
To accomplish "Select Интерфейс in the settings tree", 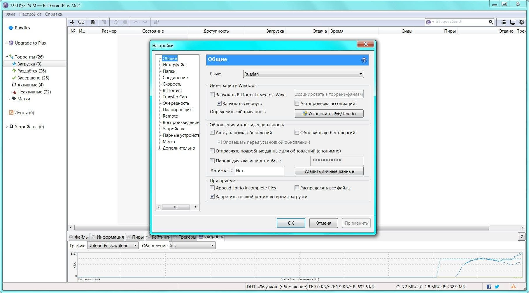I will tap(174, 65).
